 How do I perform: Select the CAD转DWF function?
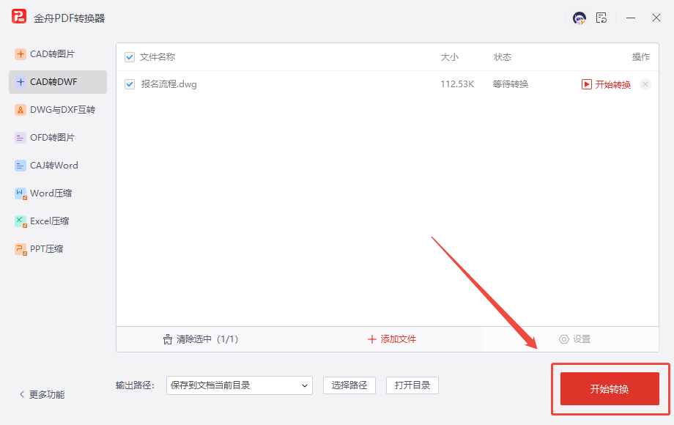[58, 81]
